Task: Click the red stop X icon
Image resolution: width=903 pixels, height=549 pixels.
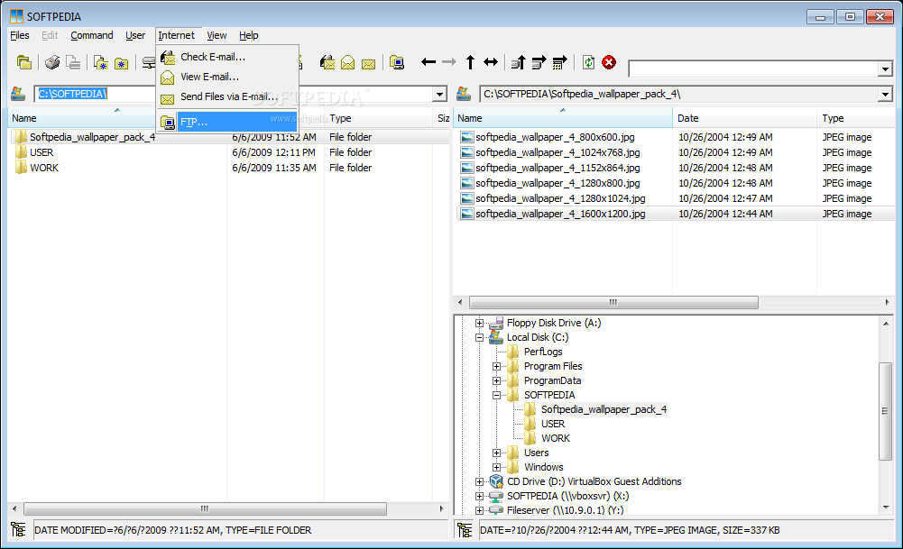Action: [609, 62]
